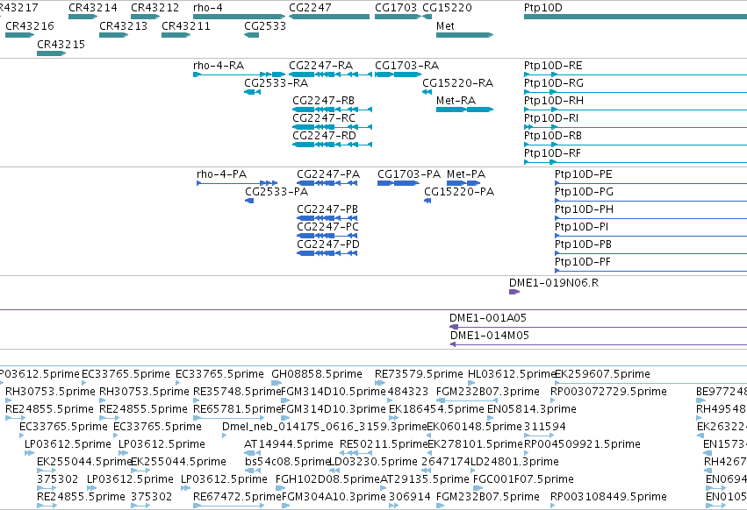Screen dimensions: 747x510
Task: Select the Dmel_neb_014175_0616_3159.3prime EST label
Action: (324, 427)
